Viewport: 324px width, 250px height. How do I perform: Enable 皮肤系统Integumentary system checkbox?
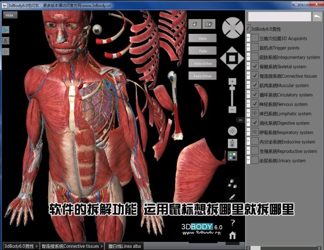click(255, 57)
